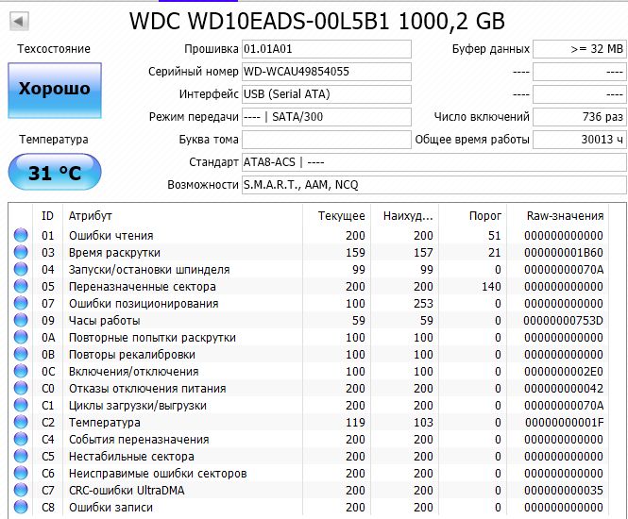Open health status button Хорошо
Screen dimensions: 628x519
(55, 90)
